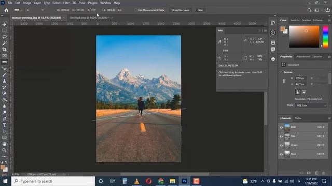Switch to the Paths tab
The width and height of the screenshot is (332, 186).
[x=298, y=118]
